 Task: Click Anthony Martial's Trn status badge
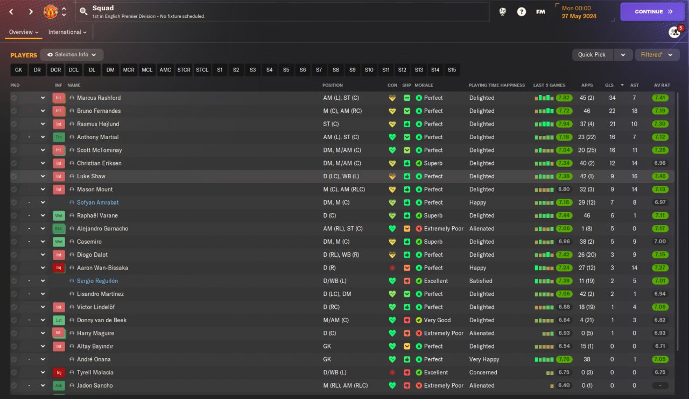pyautogui.click(x=59, y=137)
